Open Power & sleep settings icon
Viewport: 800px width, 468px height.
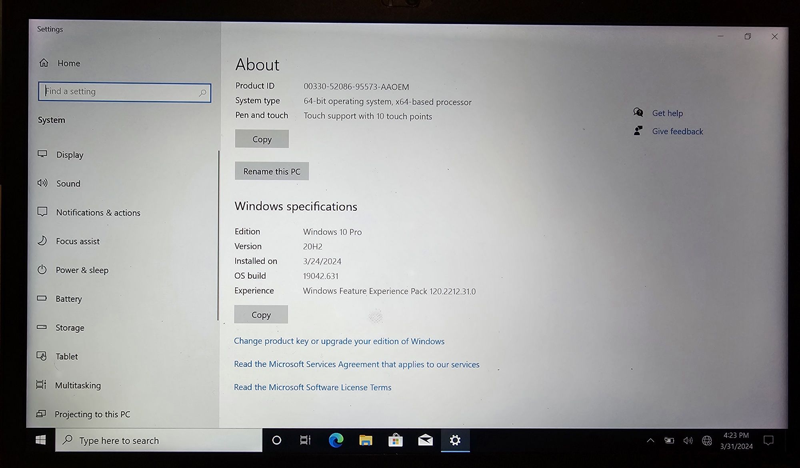[x=44, y=270]
